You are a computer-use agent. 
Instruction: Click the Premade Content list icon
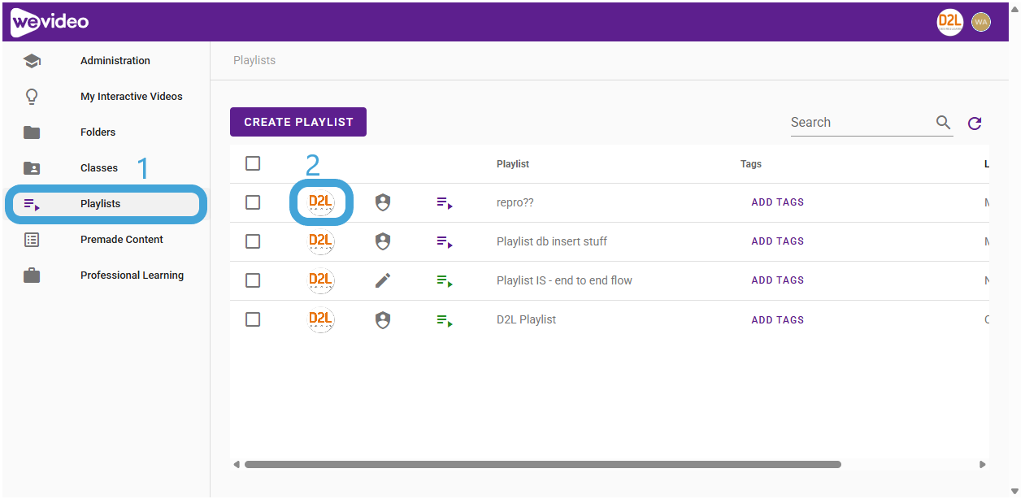tap(32, 240)
